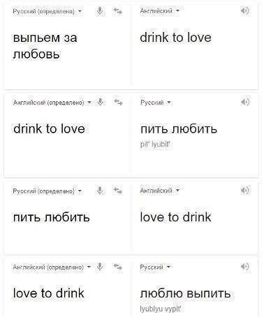Play audio for 'пить любить' translation output
Screen dimensions: 264x317
tap(245, 102)
